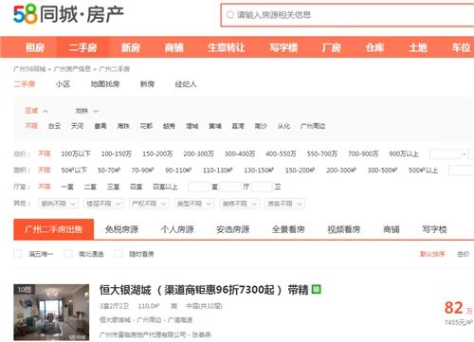
Task: Collapse the 区域 filter section
Action: (36, 111)
